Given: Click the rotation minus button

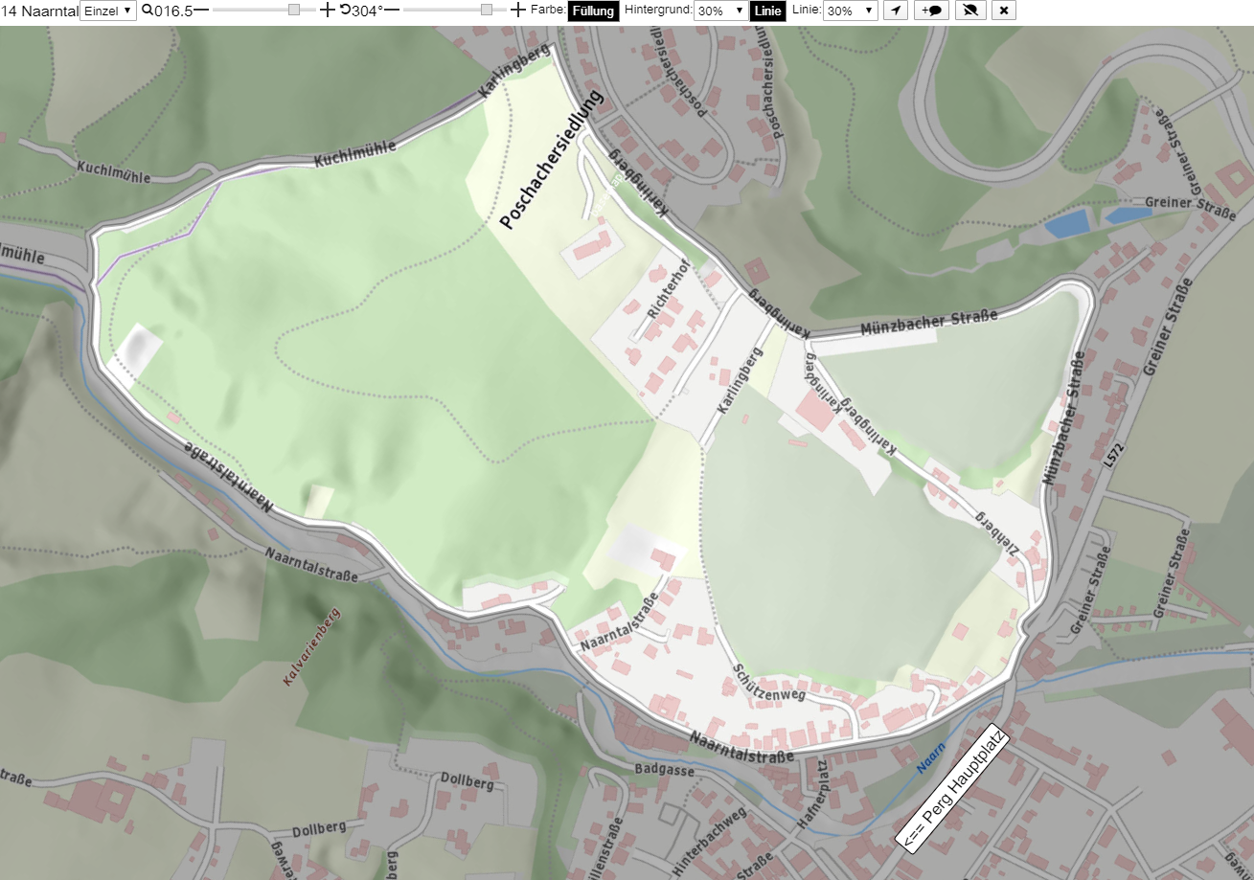Looking at the screenshot, I should (x=392, y=11).
